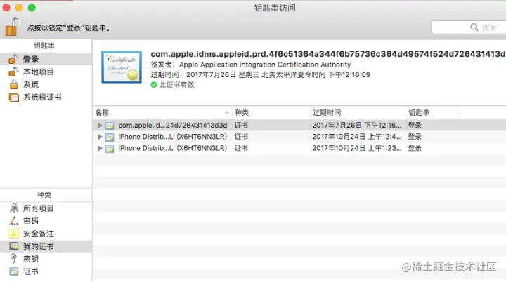Viewport: 506px width, 282px height.
Task: Expand the com.apple.id certificate row
Action: coord(100,125)
